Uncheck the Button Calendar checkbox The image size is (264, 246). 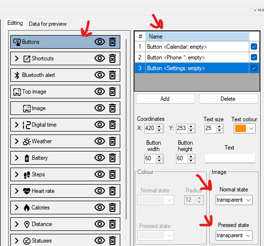tap(254, 47)
